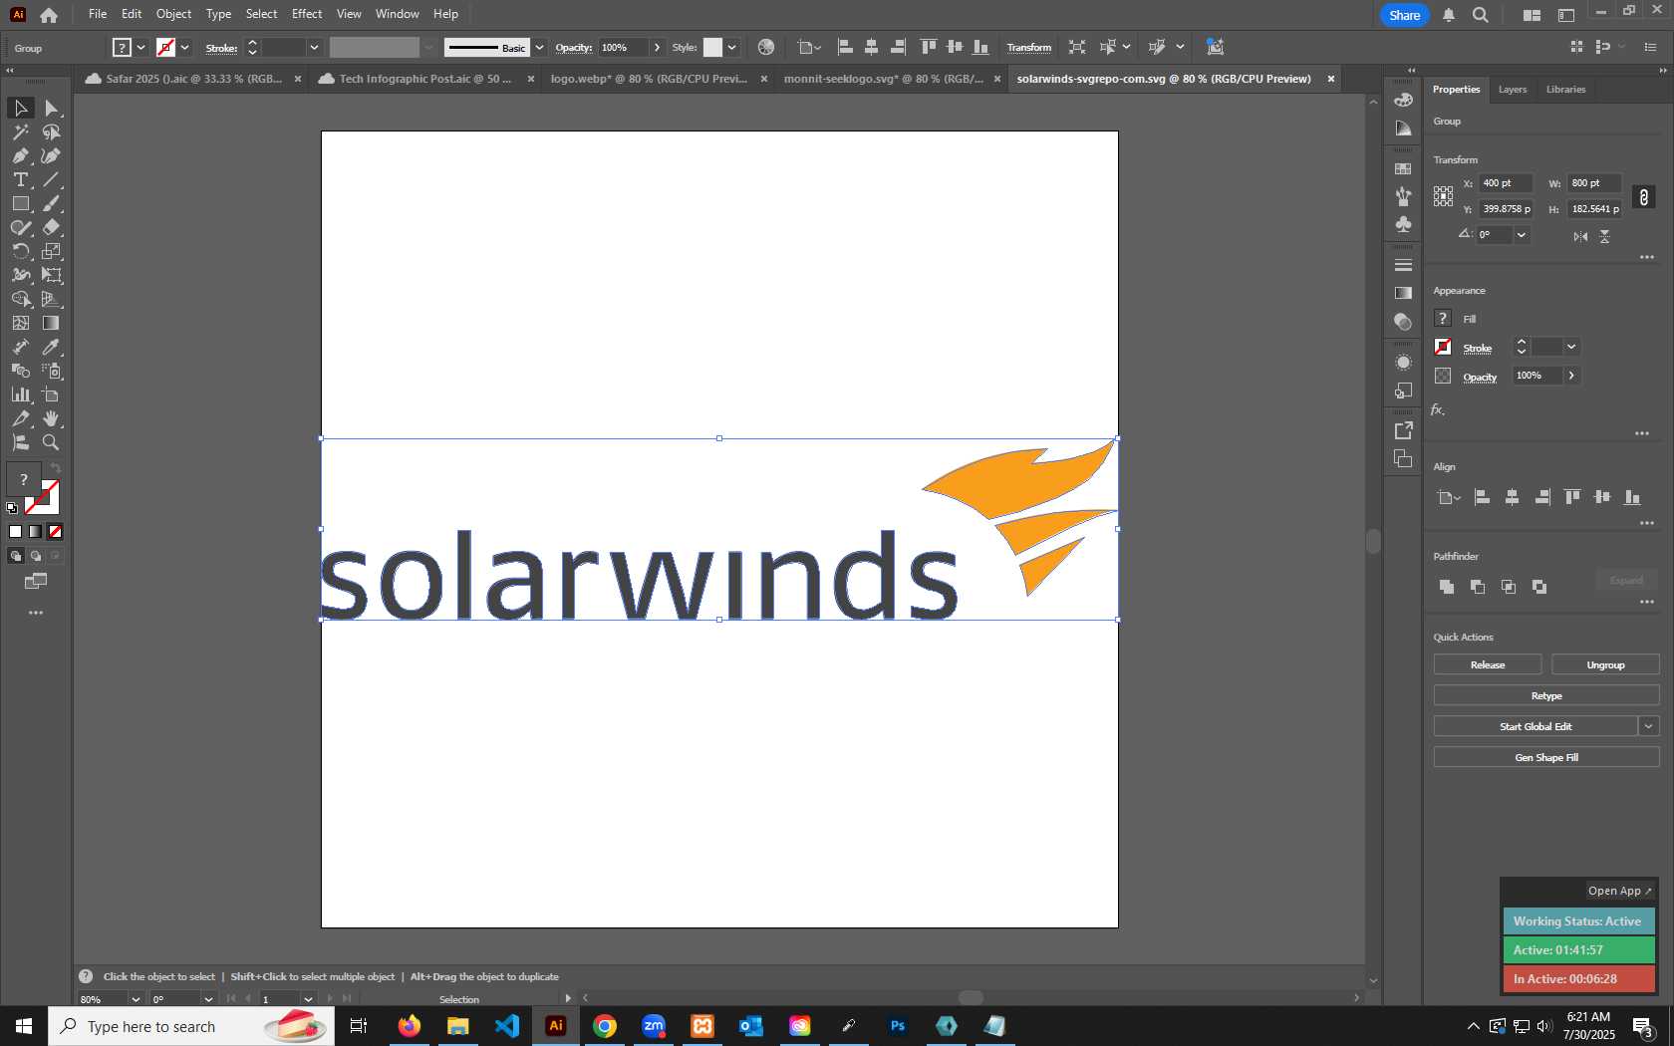Open fill color dropdown in control bar
This screenshot has height=1046, width=1674.
tap(141, 47)
